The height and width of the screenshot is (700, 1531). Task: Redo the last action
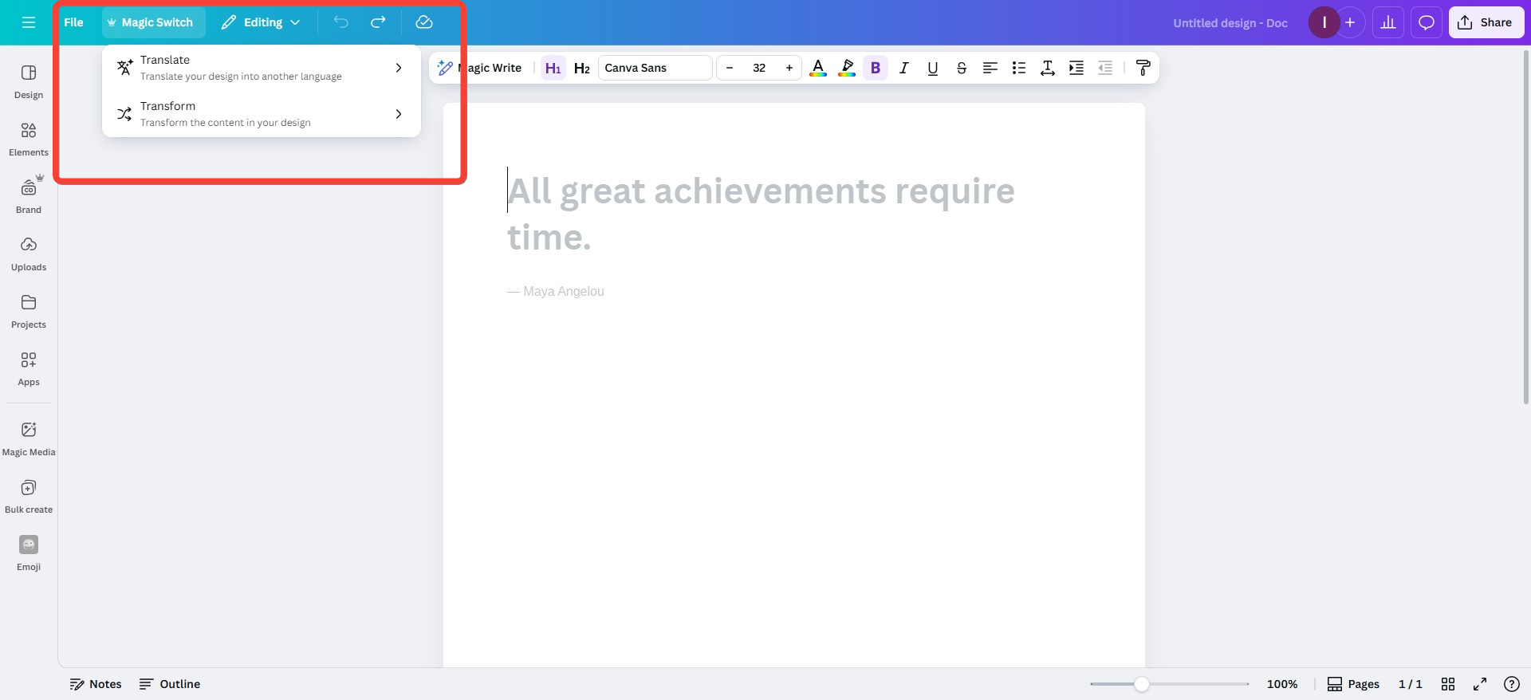(378, 22)
